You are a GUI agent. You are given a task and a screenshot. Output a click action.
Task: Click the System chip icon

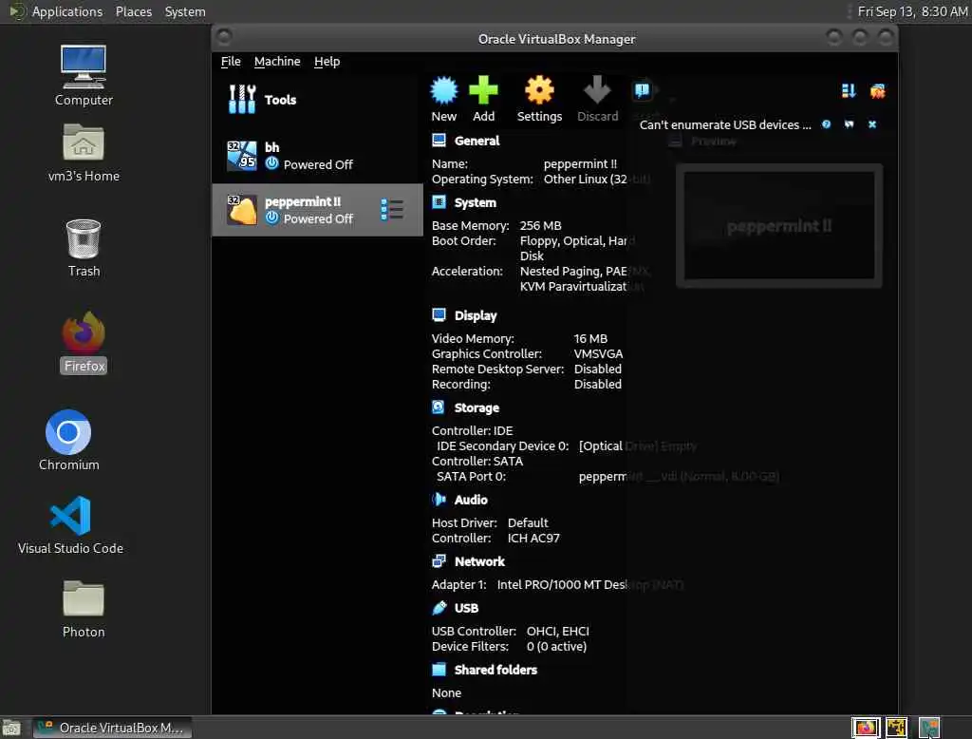pyautogui.click(x=439, y=202)
